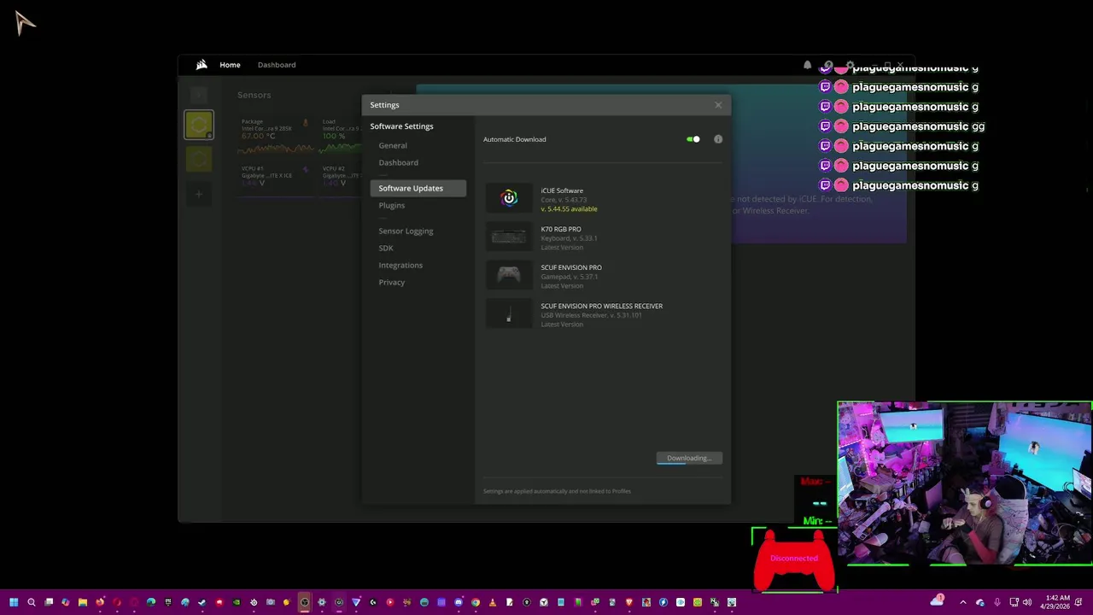Open the volume control in system tray
Viewport: 1093px width, 615px height.
point(1027,602)
